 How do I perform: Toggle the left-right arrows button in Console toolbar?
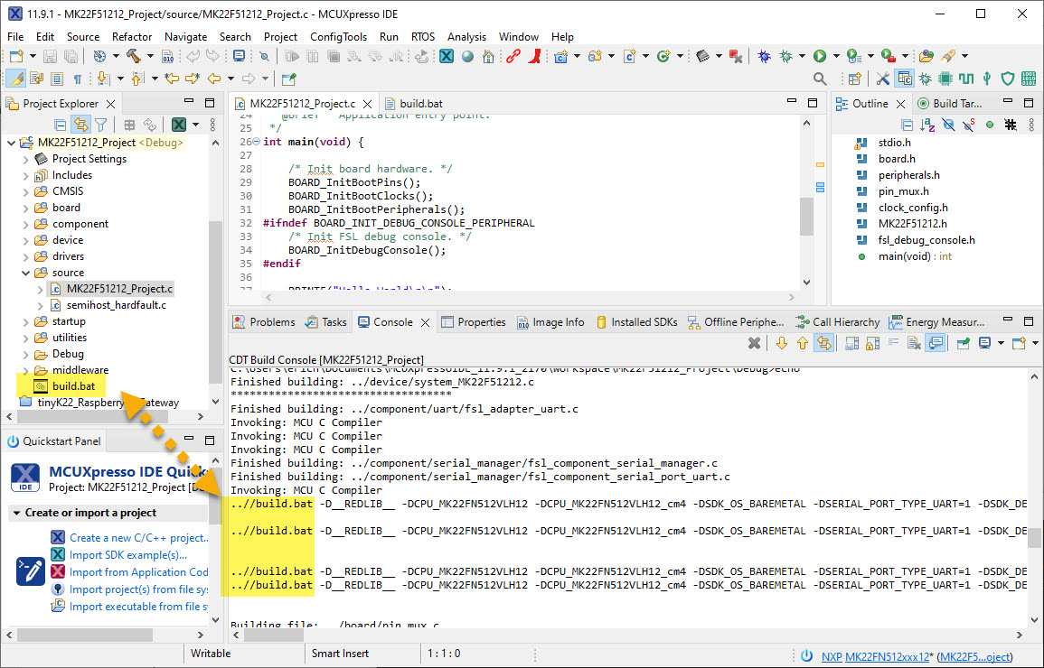coord(824,343)
